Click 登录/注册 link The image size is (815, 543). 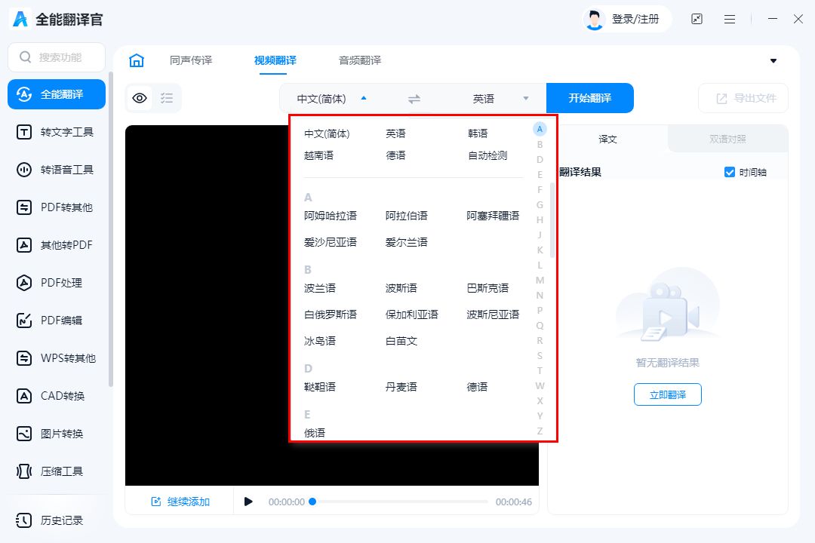coord(635,19)
